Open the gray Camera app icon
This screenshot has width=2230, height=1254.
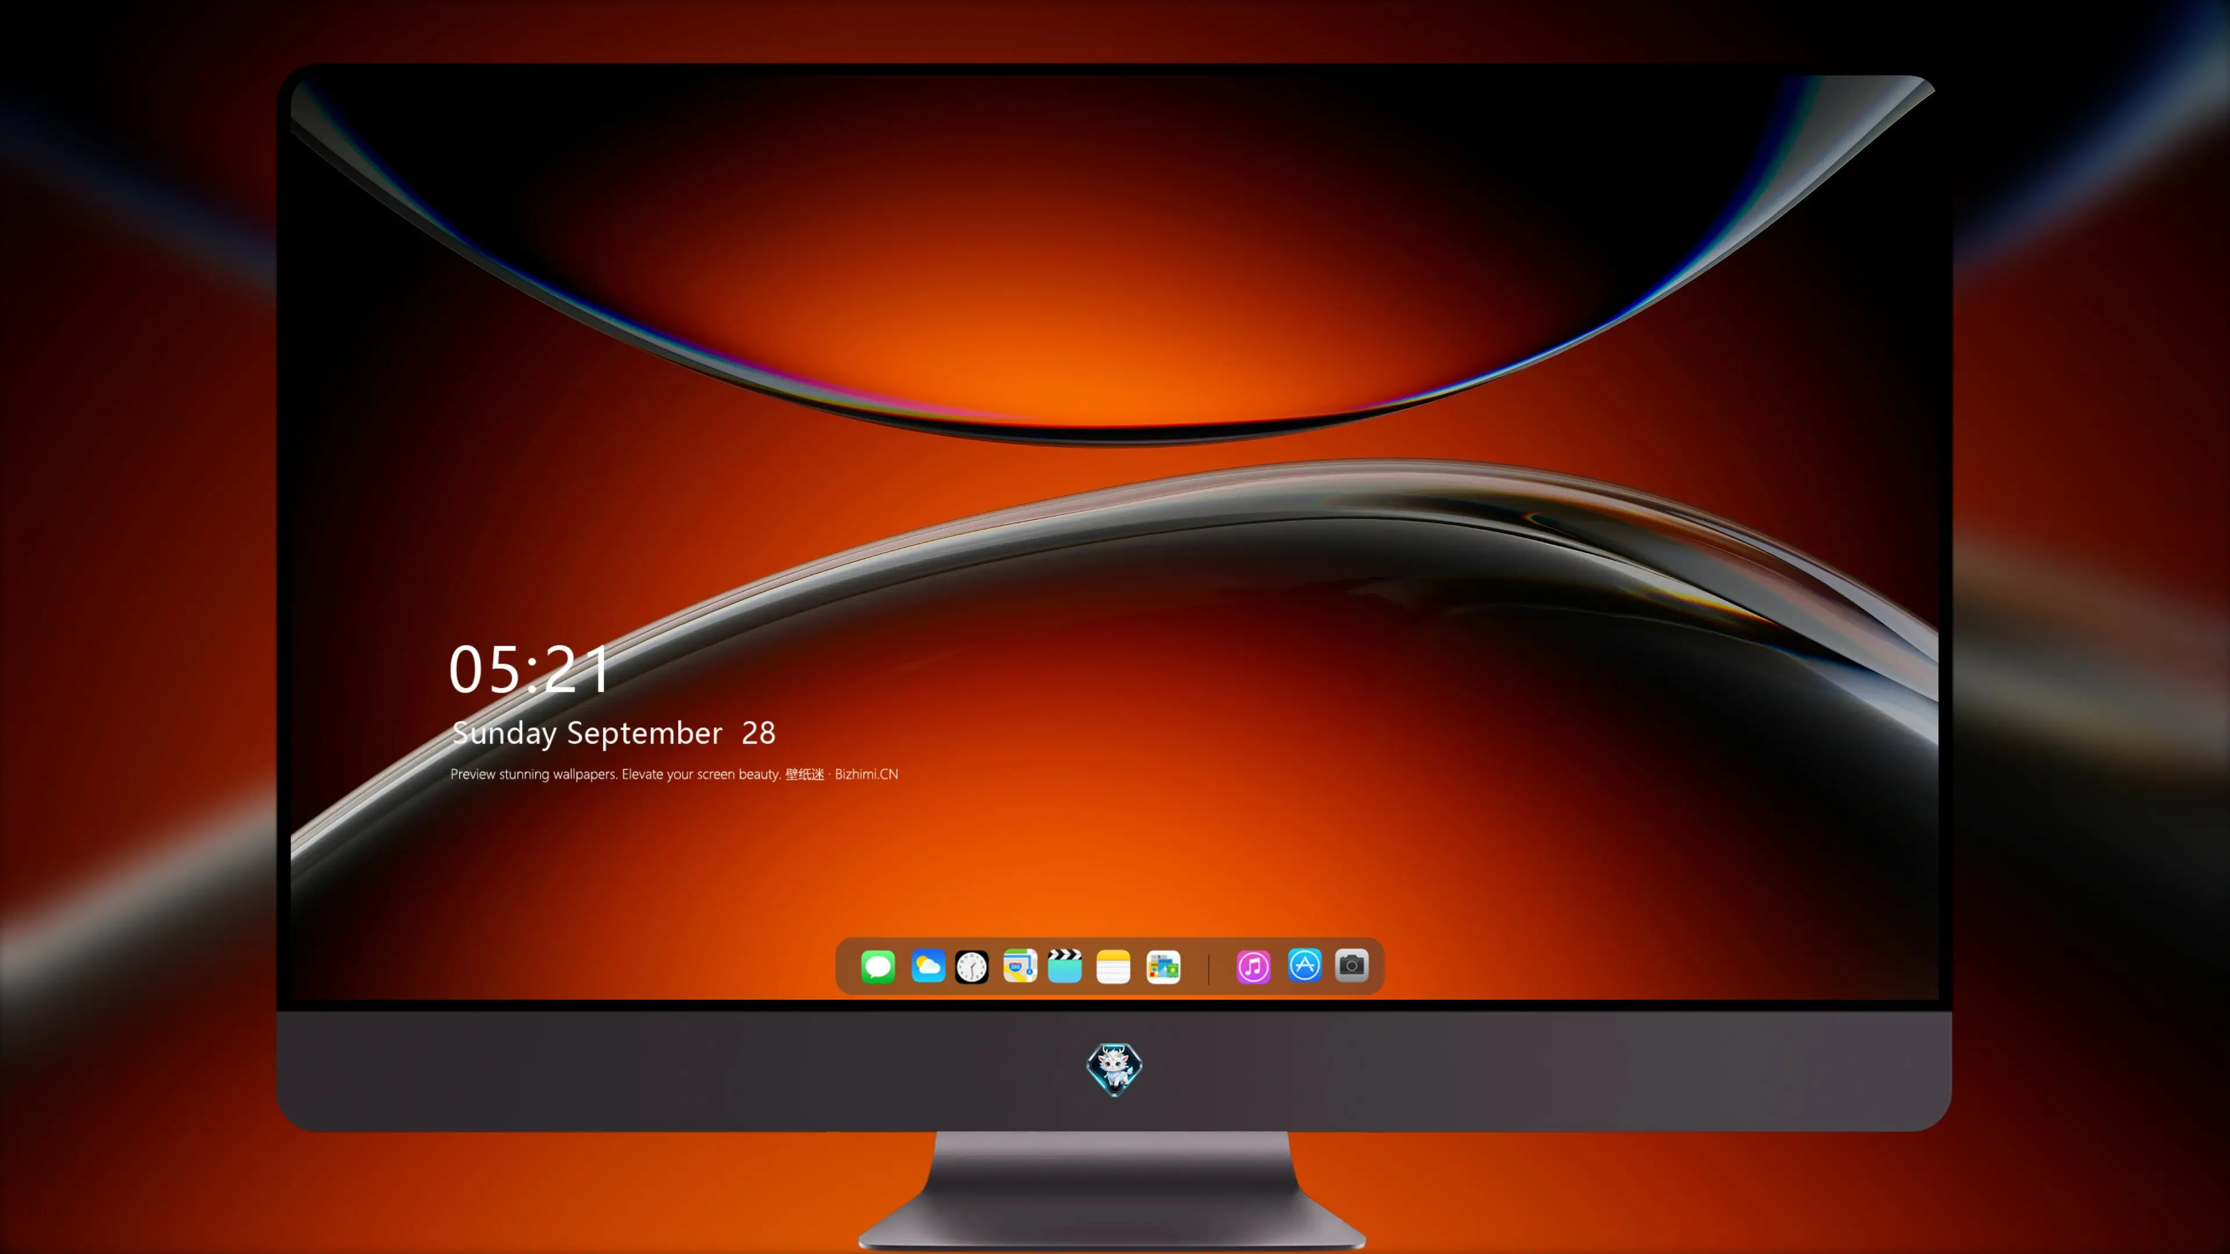(1351, 965)
